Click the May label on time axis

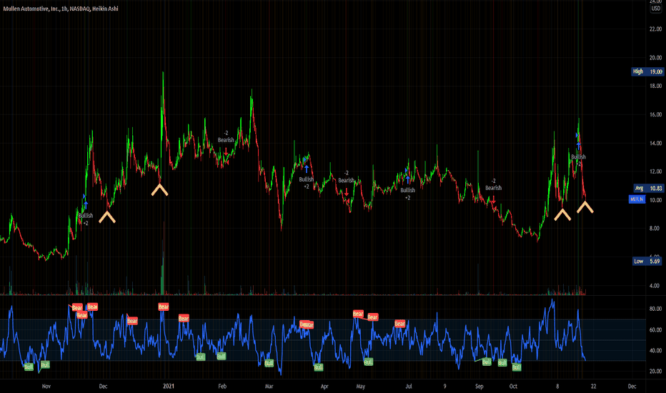click(361, 386)
